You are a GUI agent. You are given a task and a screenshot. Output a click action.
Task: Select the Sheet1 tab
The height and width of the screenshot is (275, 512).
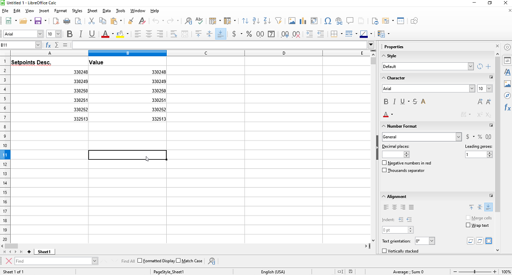(44, 251)
